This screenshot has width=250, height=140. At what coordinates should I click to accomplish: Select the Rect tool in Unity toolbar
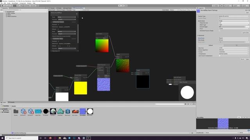coord(15,5)
